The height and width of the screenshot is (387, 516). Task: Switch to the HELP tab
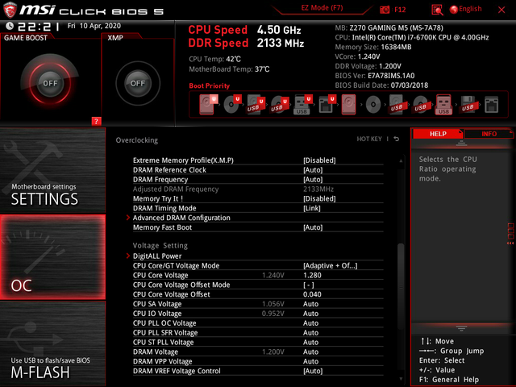coord(438,134)
